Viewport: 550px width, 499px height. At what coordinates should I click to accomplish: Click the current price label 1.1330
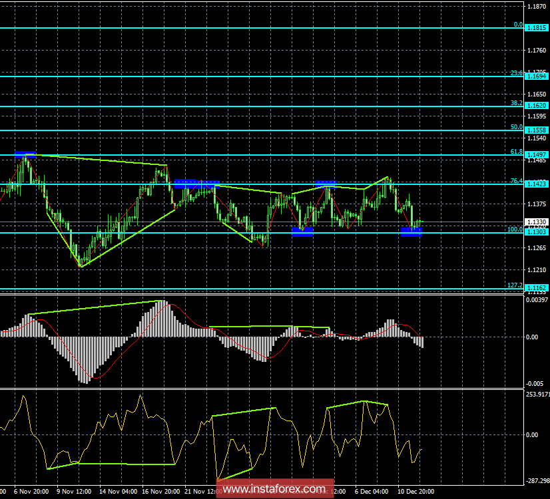536,222
